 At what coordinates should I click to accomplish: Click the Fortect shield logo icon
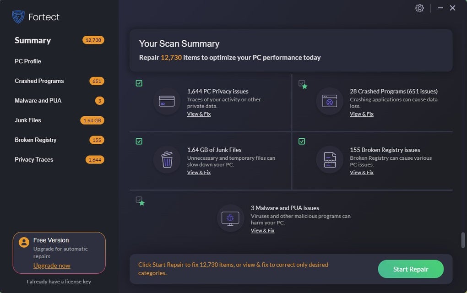click(18, 17)
